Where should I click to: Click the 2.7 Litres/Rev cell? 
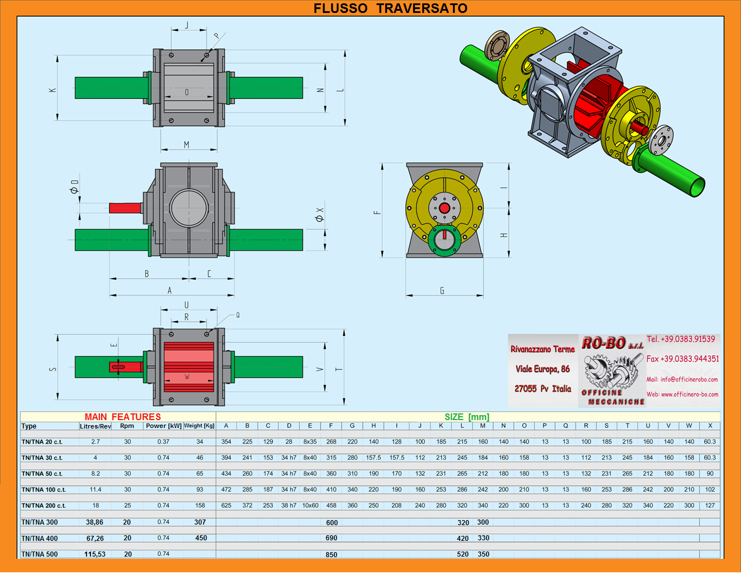(x=95, y=442)
